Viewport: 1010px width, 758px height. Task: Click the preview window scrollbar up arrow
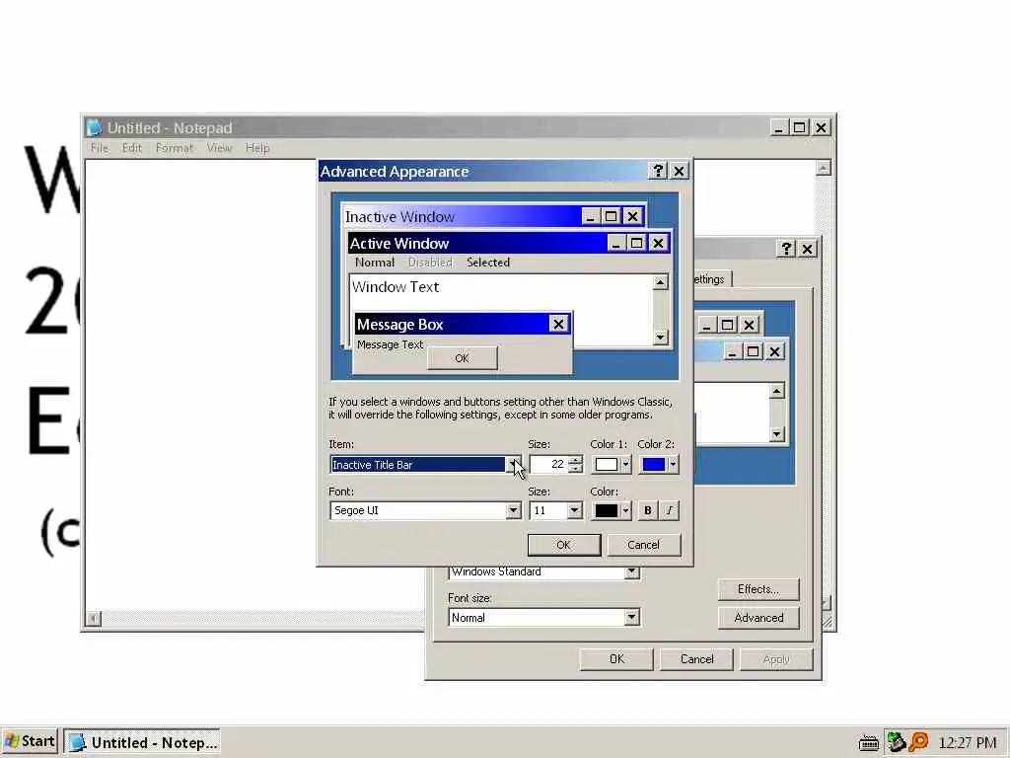[660, 281]
